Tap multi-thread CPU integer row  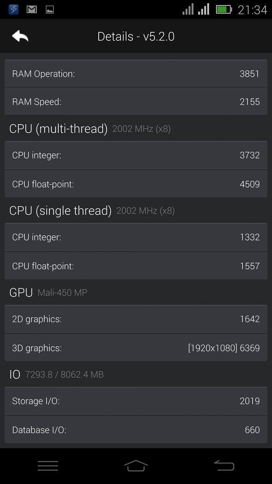(136, 155)
